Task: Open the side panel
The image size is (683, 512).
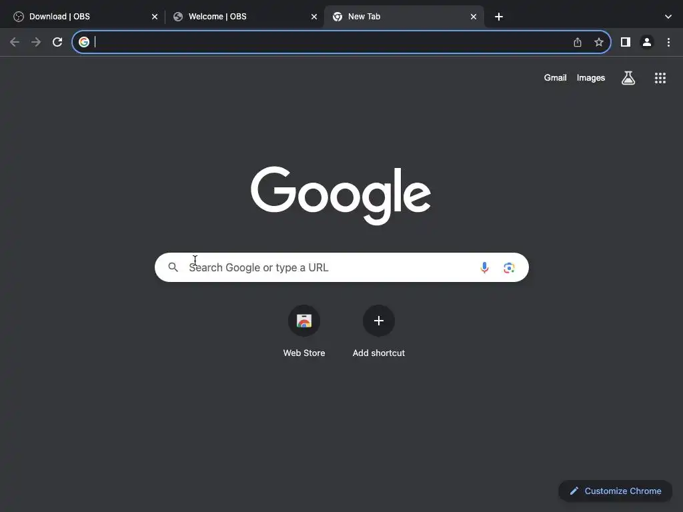Action: [x=626, y=42]
